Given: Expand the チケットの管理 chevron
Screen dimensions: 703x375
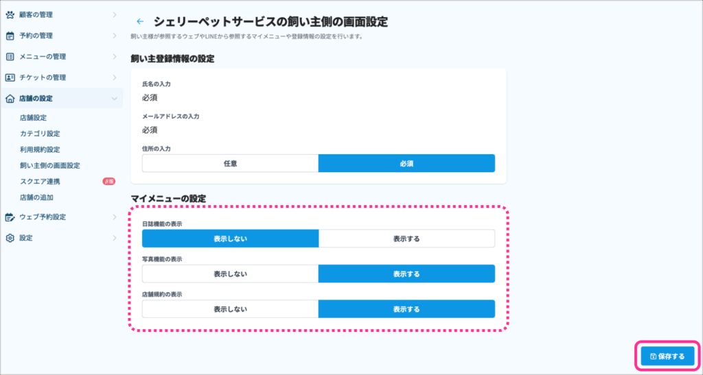Looking at the screenshot, I should coord(115,77).
